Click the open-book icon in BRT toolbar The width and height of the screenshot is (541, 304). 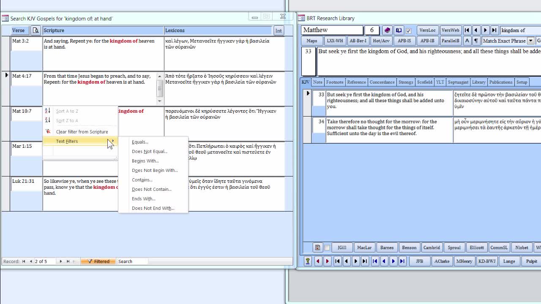point(399,30)
